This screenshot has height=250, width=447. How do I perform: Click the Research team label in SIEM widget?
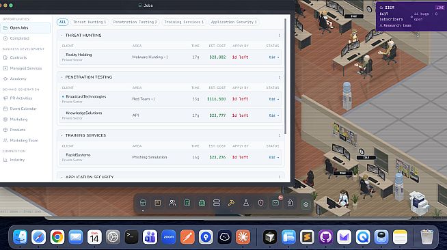click(x=397, y=25)
